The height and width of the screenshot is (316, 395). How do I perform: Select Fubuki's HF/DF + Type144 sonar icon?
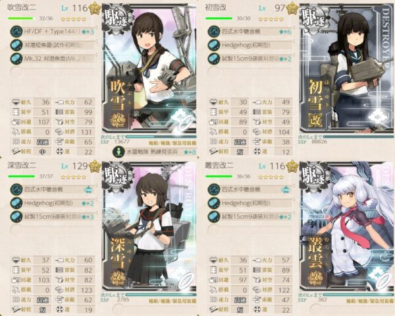tap(16, 32)
